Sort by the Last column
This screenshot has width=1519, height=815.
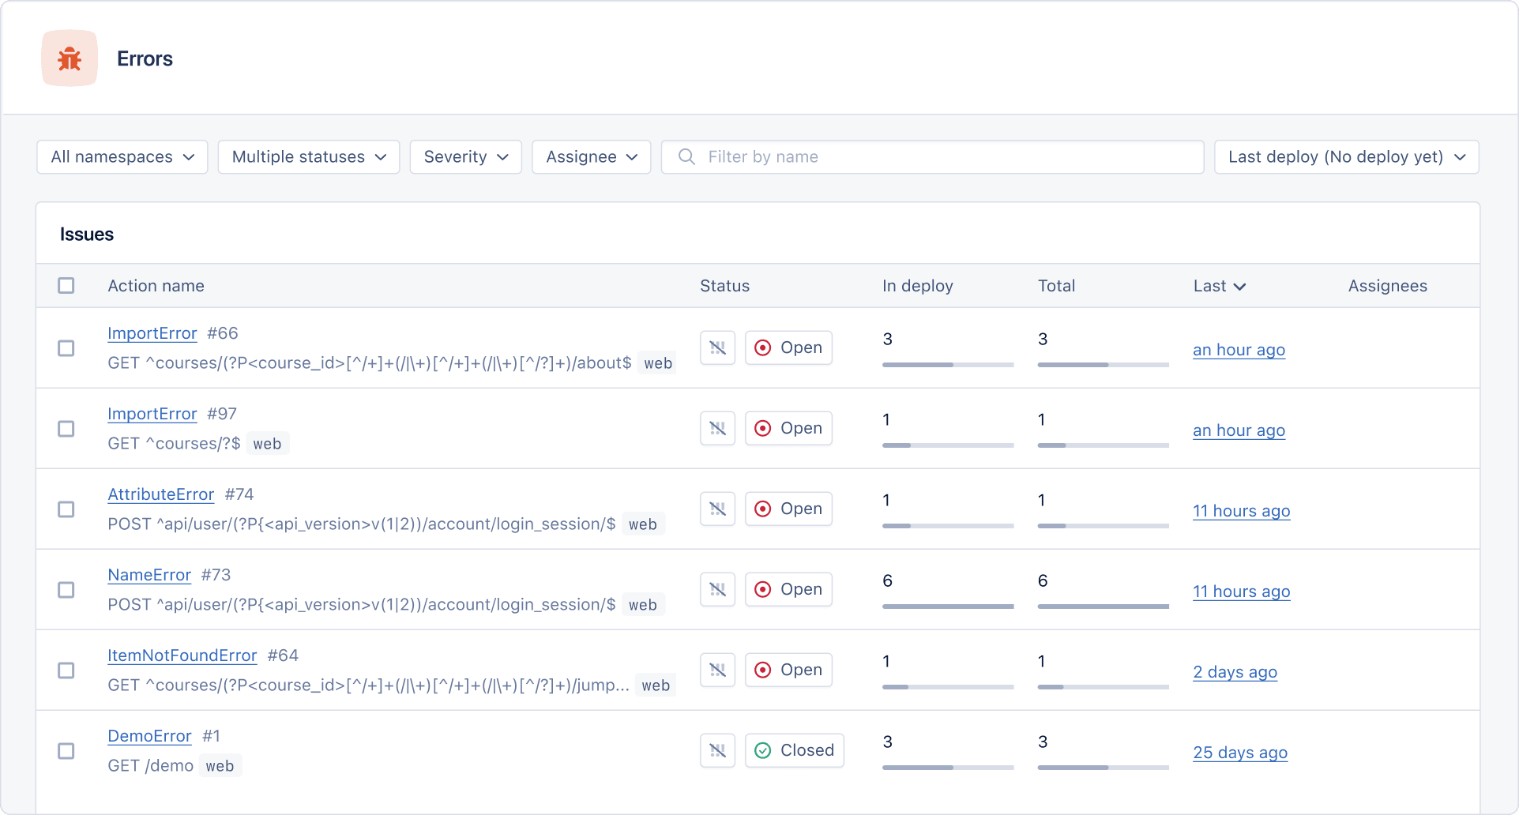pos(1220,286)
